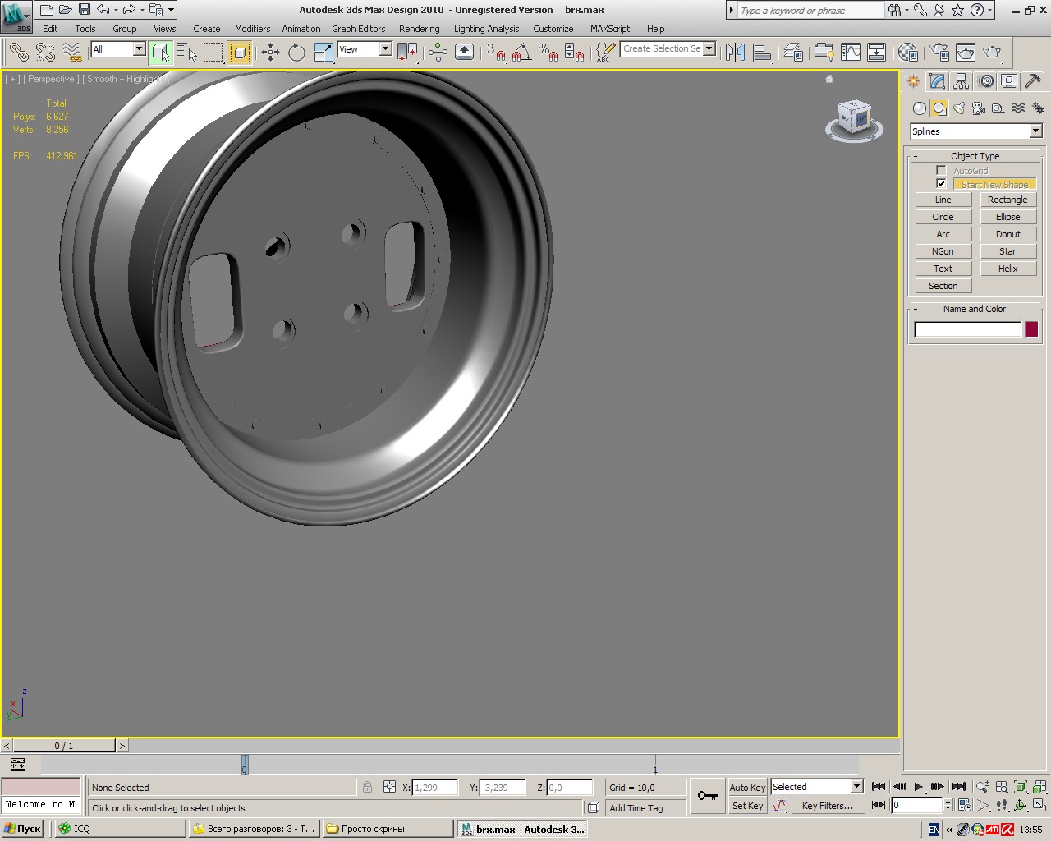Open the Modifiers menu
The image size is (1051, 841).
coord(252,29)
